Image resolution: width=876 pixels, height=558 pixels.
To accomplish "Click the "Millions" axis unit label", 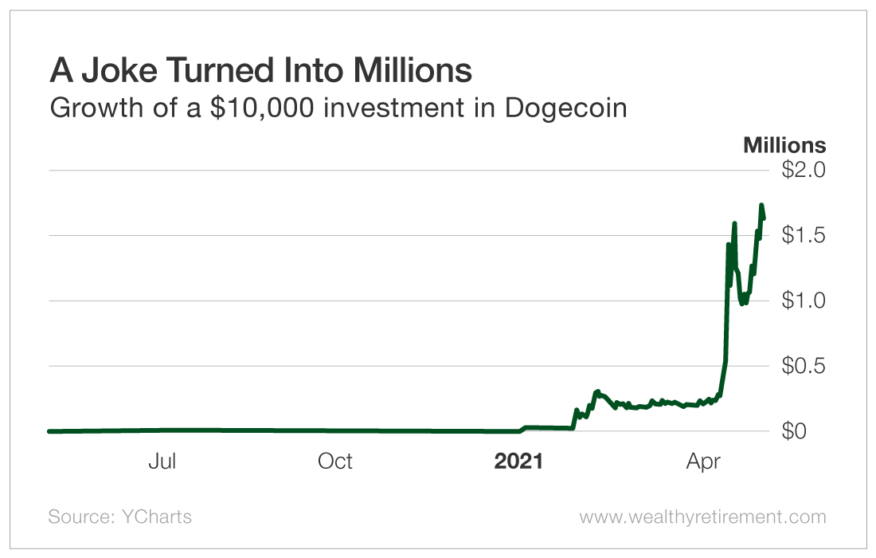I will coord(784,145).
